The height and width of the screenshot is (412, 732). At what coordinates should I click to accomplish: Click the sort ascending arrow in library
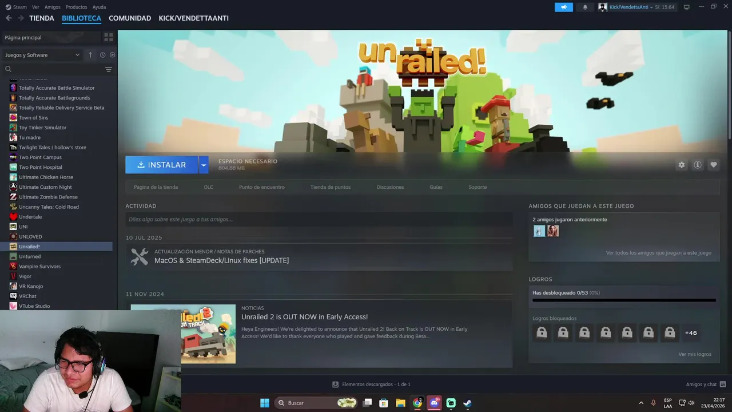(x=90, y=55)
